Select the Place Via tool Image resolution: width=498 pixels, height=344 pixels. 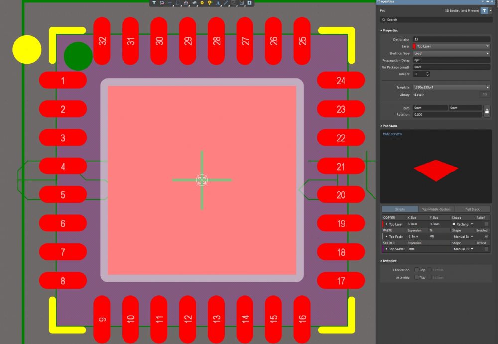210,3
